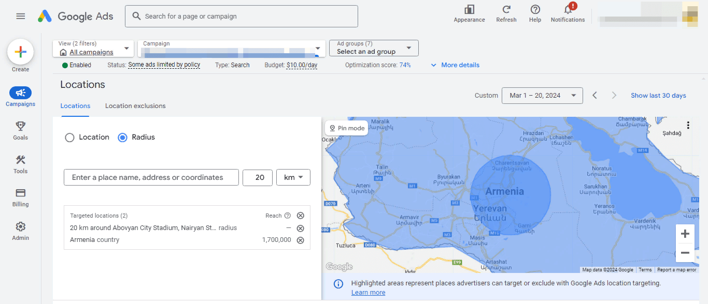This screenshot has width=708, height=304.
Task: Open Admin settings gear
Action: 21,231
